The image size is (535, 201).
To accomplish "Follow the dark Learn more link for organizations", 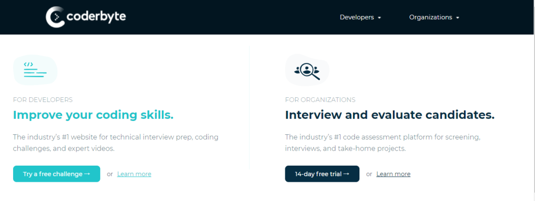I will pos(393,174).
